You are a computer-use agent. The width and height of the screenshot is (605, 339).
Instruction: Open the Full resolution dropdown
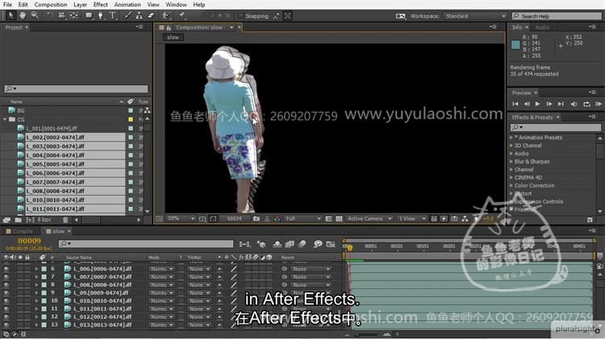[302, 219]
